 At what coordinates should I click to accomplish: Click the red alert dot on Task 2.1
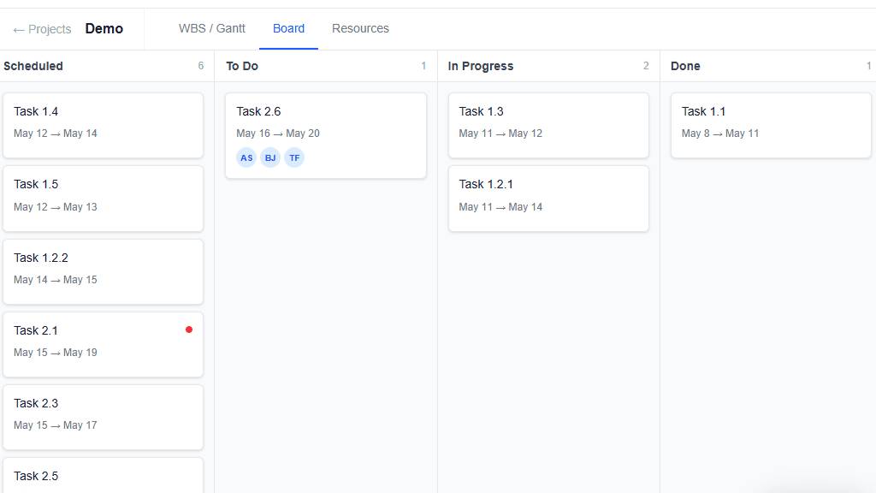click(189, 330)
